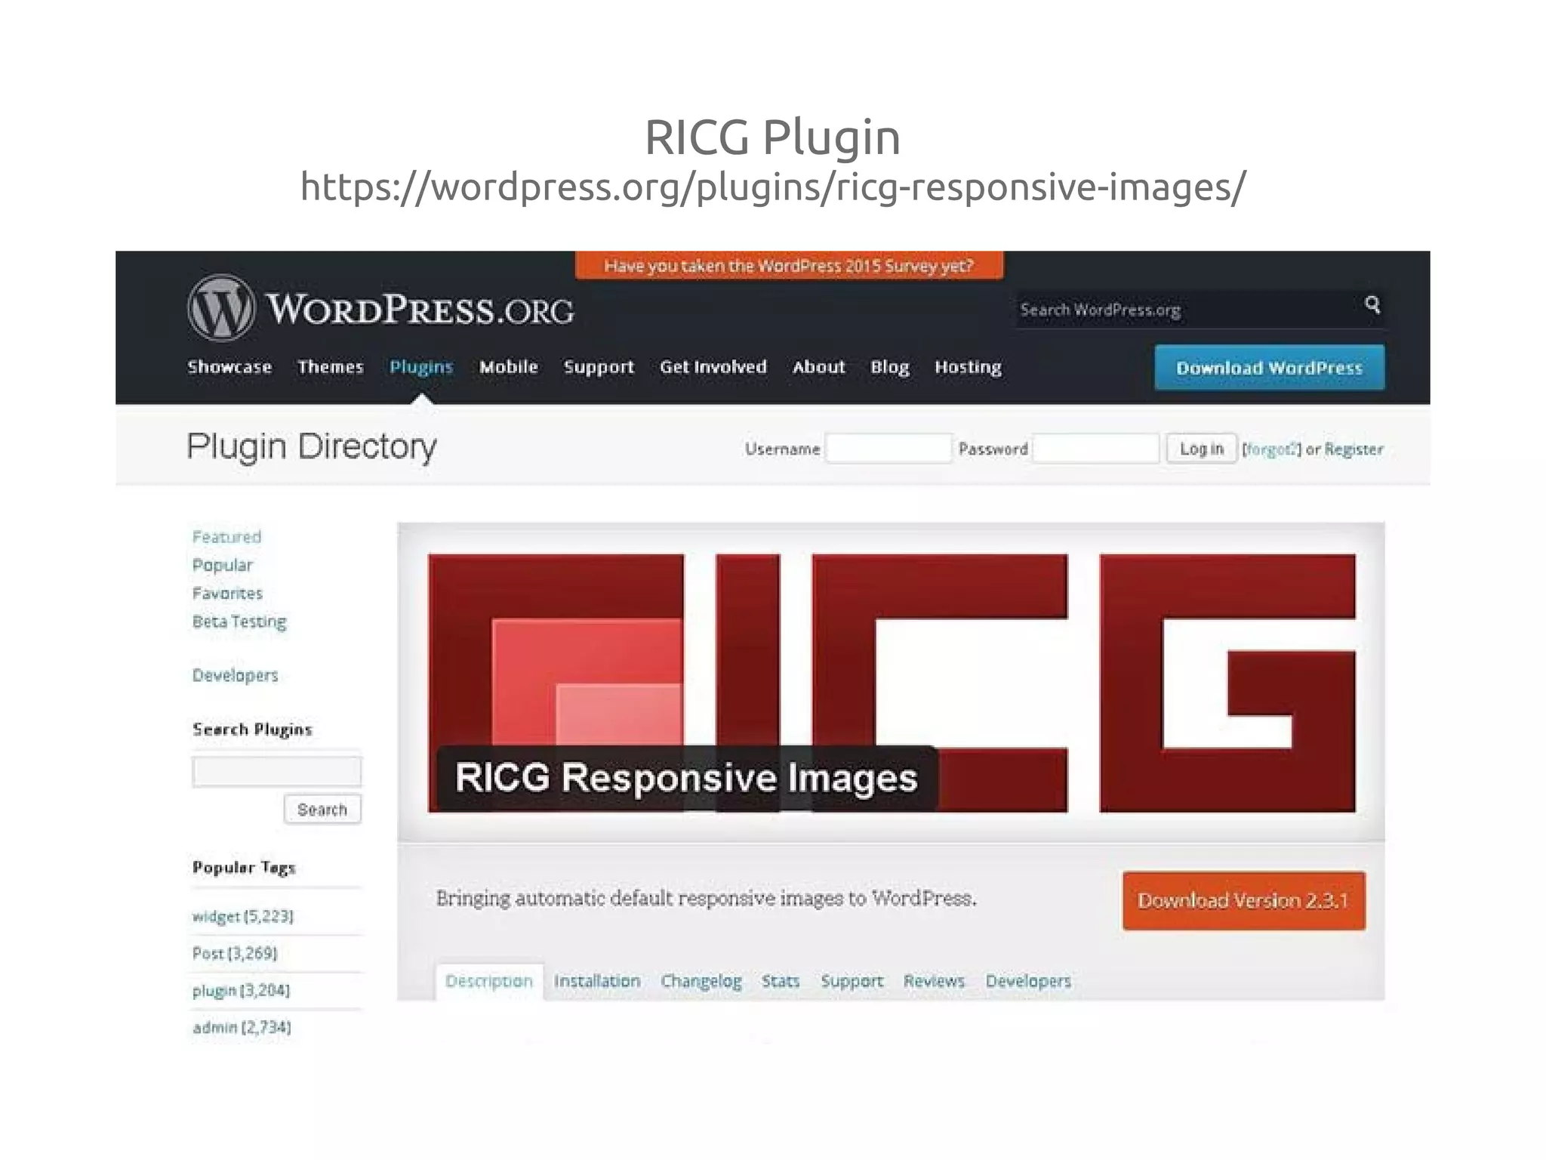Select the Description tab
This screenshot has width=1546, height=1160.
point(489,981)
